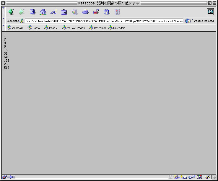Viewport: 218px width, 181px height.
Task: Toggle the online/offline plug icon
Action: pos(11,177)
